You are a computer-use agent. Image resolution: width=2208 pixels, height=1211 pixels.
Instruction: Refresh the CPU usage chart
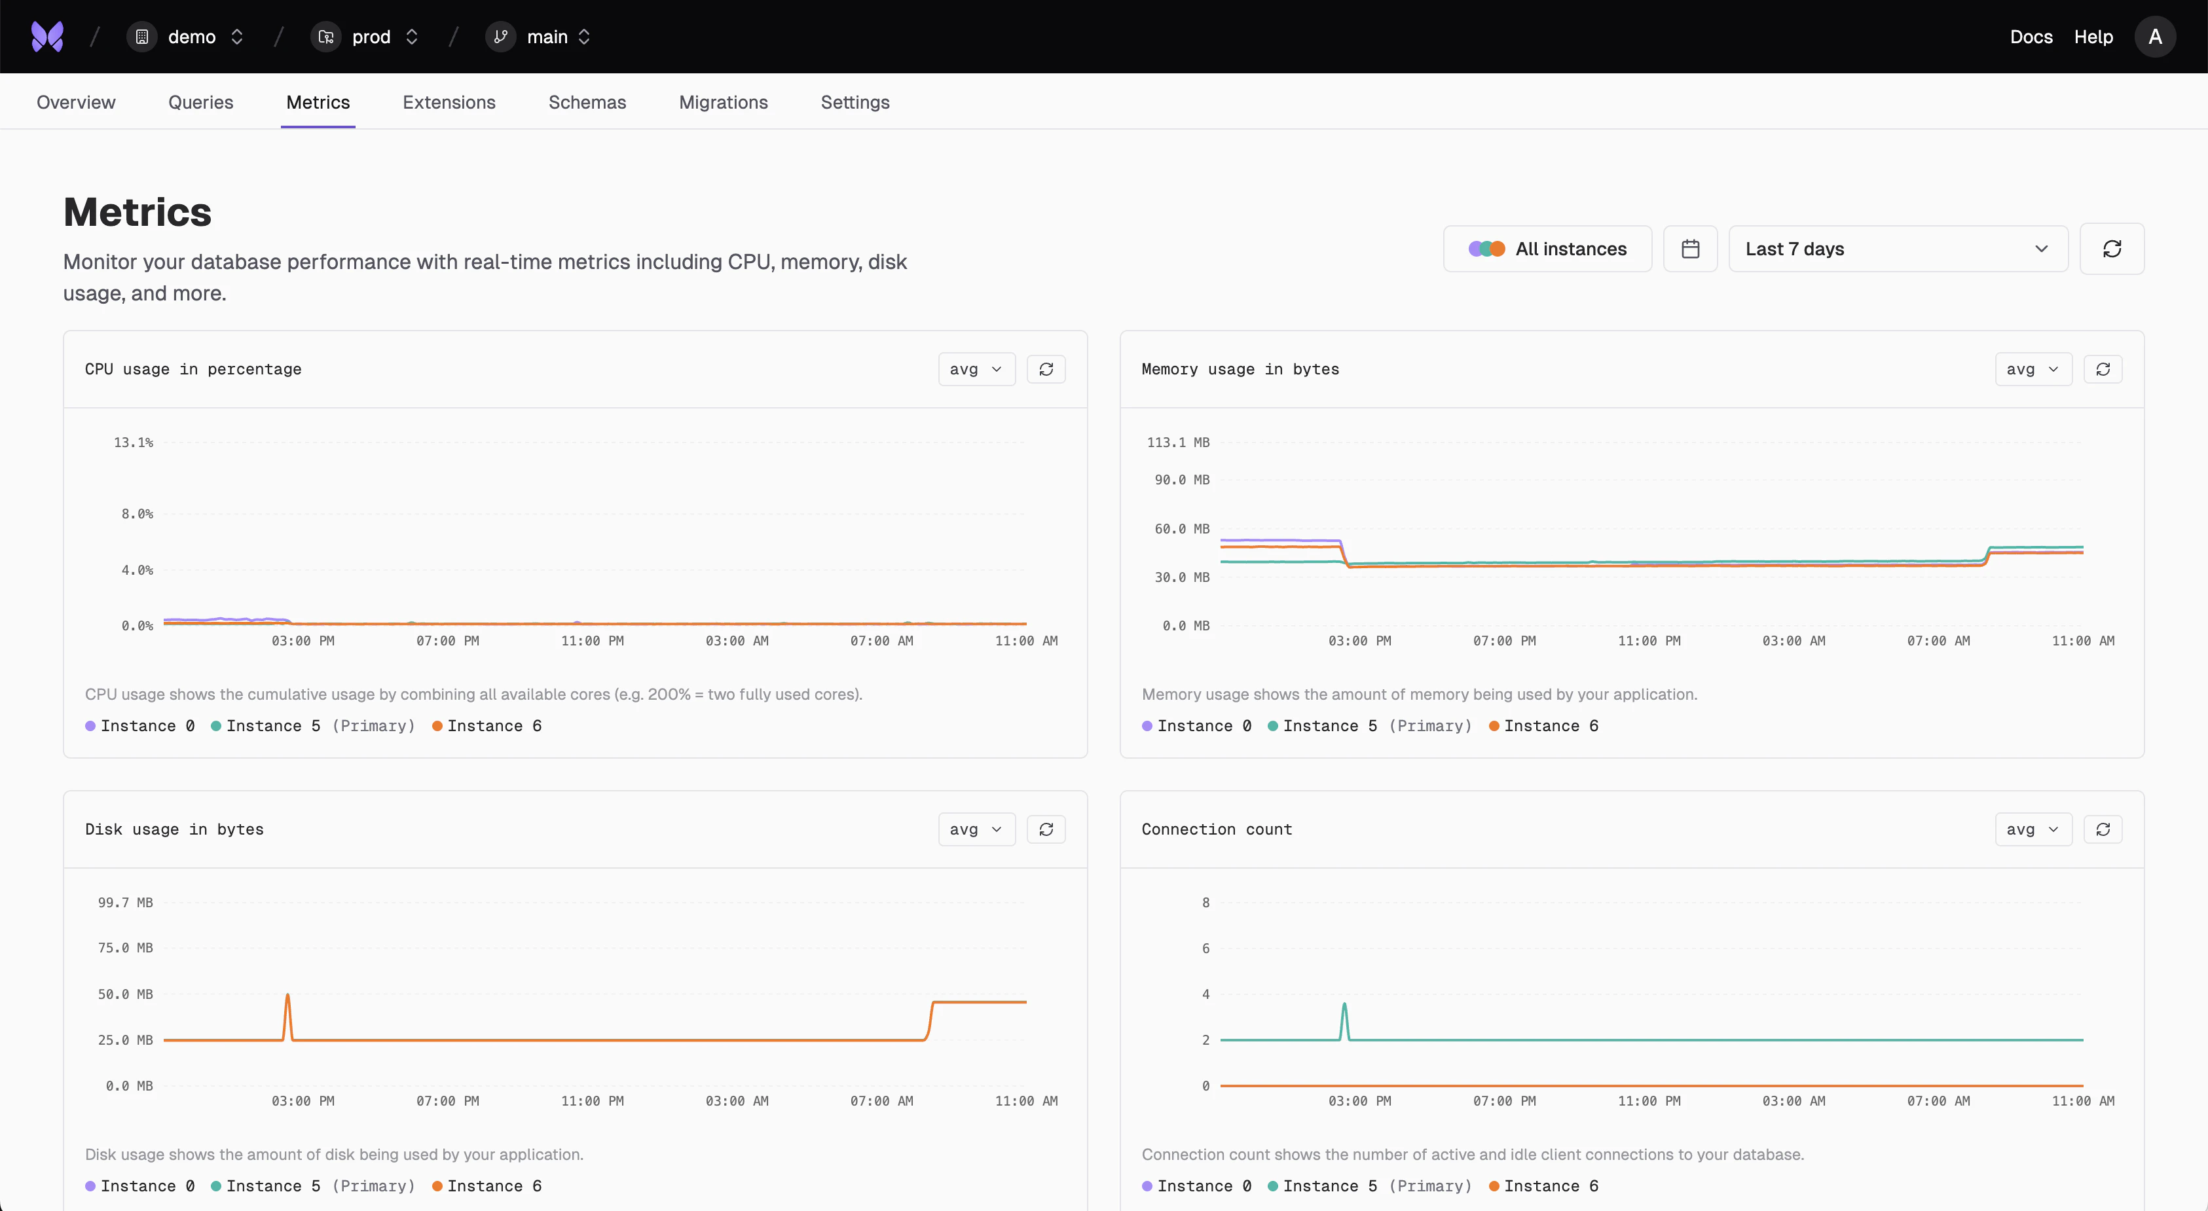(1046, 369)
